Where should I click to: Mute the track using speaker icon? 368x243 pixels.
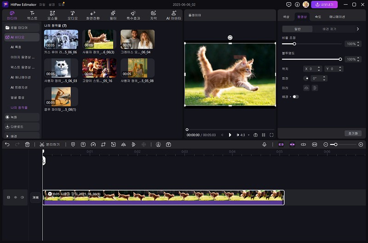(x=22, y=197)
